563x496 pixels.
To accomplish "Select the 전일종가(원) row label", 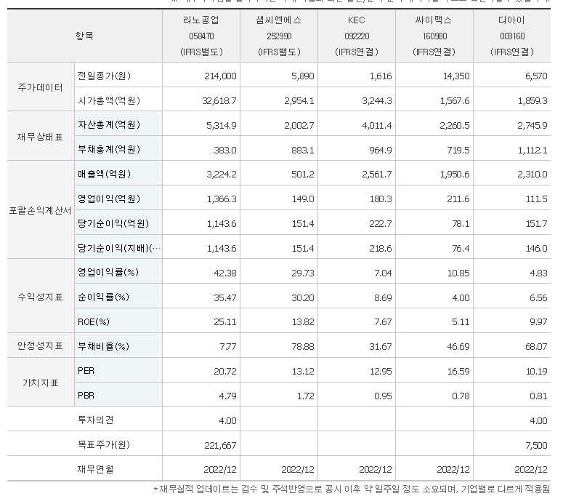I will coord(104,76).
